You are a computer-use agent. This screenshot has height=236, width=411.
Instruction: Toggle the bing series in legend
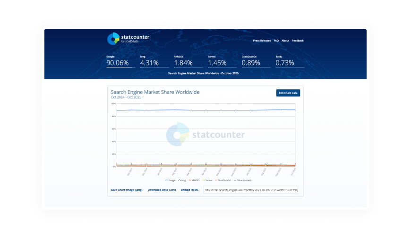(182, 180)
